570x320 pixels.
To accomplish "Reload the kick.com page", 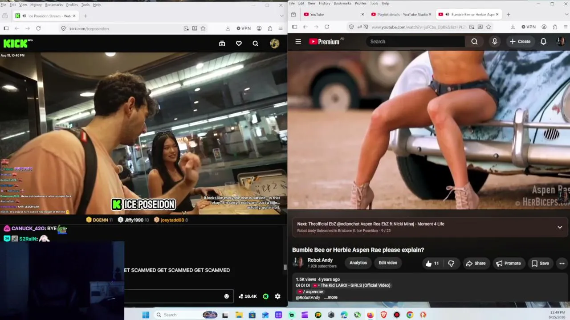I will [38, 28].
